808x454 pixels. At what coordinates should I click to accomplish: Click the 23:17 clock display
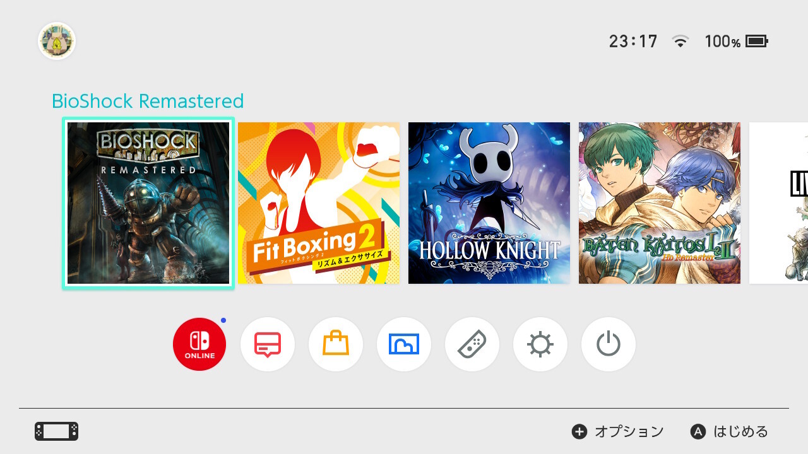coord(633,42)
